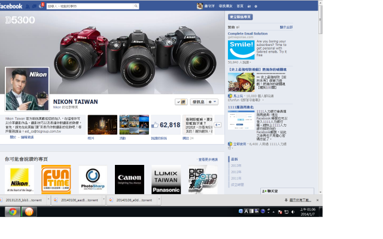Show hidden tray icons arrow
Screen dimensions: 383x239
[x=273, y=212]
